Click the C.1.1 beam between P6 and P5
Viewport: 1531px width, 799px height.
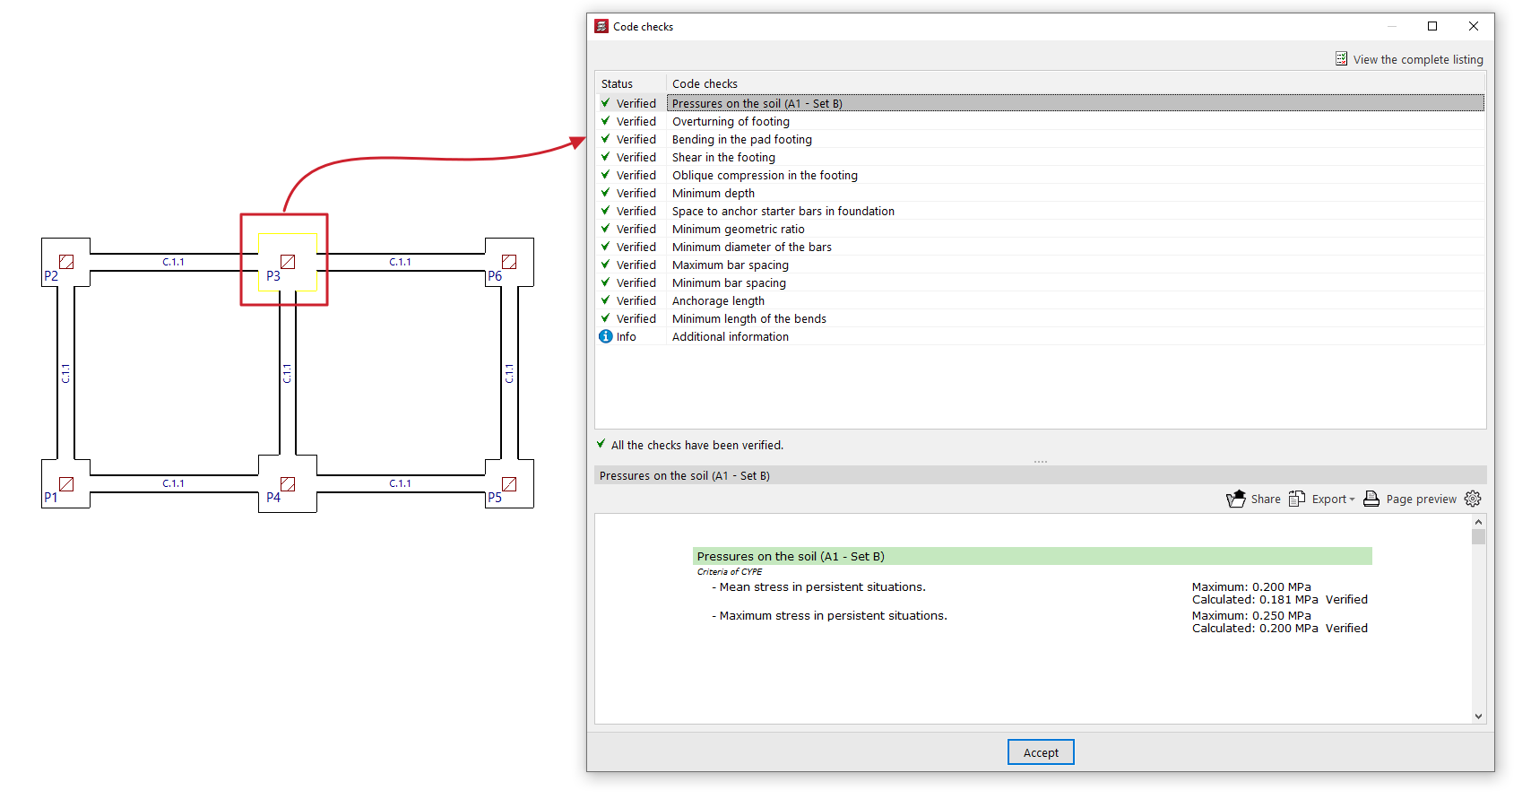[509, 373]
